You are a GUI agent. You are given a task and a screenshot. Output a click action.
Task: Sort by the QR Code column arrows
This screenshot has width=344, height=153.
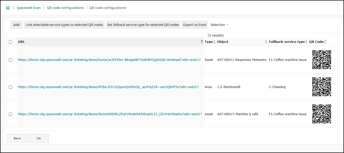tap(325, 42)
